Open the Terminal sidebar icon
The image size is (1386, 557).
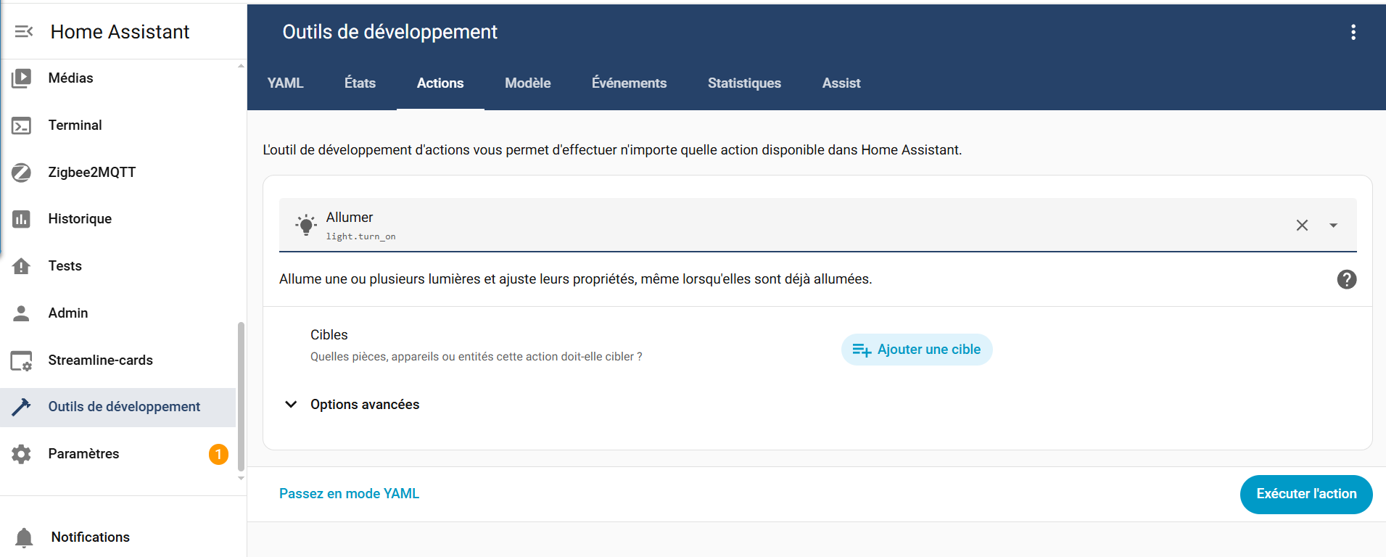(22, 125)
